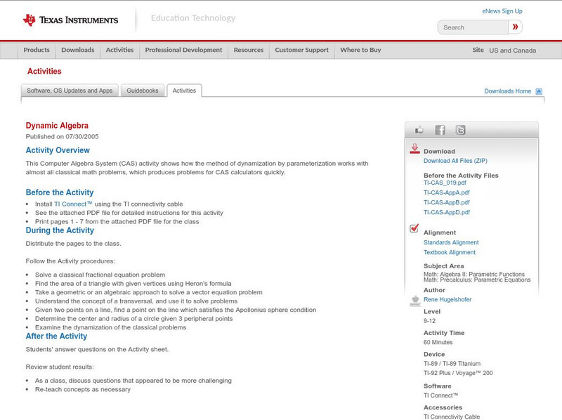Click 'TI-92 Plus / Voyage™ 200' device text
Screen dimensions: 562x420
coord(458,373)
